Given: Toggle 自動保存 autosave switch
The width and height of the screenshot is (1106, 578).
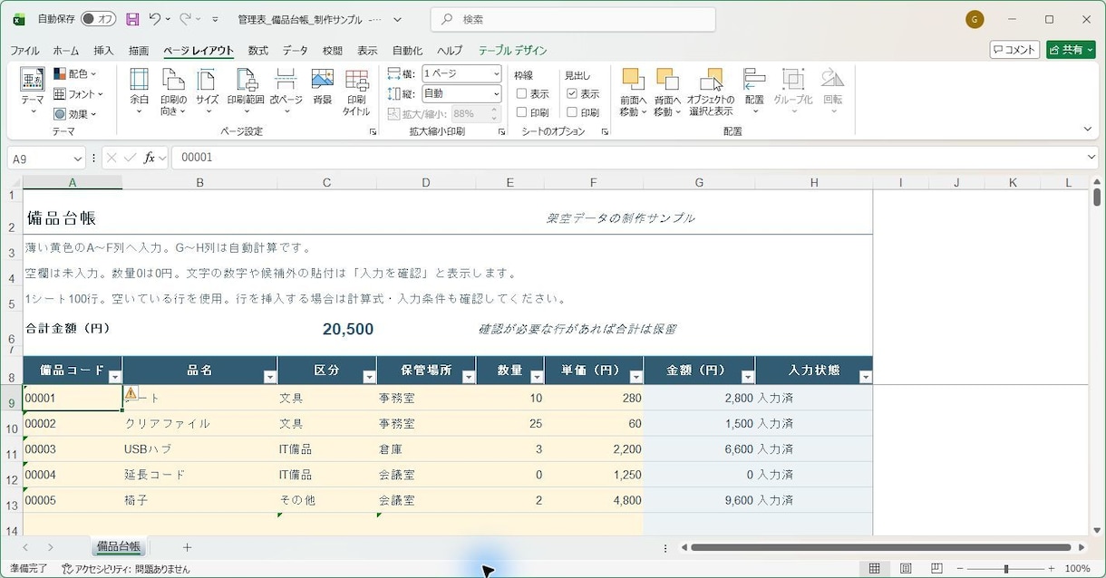Looking at the screenshot, I should click(98, 19).
